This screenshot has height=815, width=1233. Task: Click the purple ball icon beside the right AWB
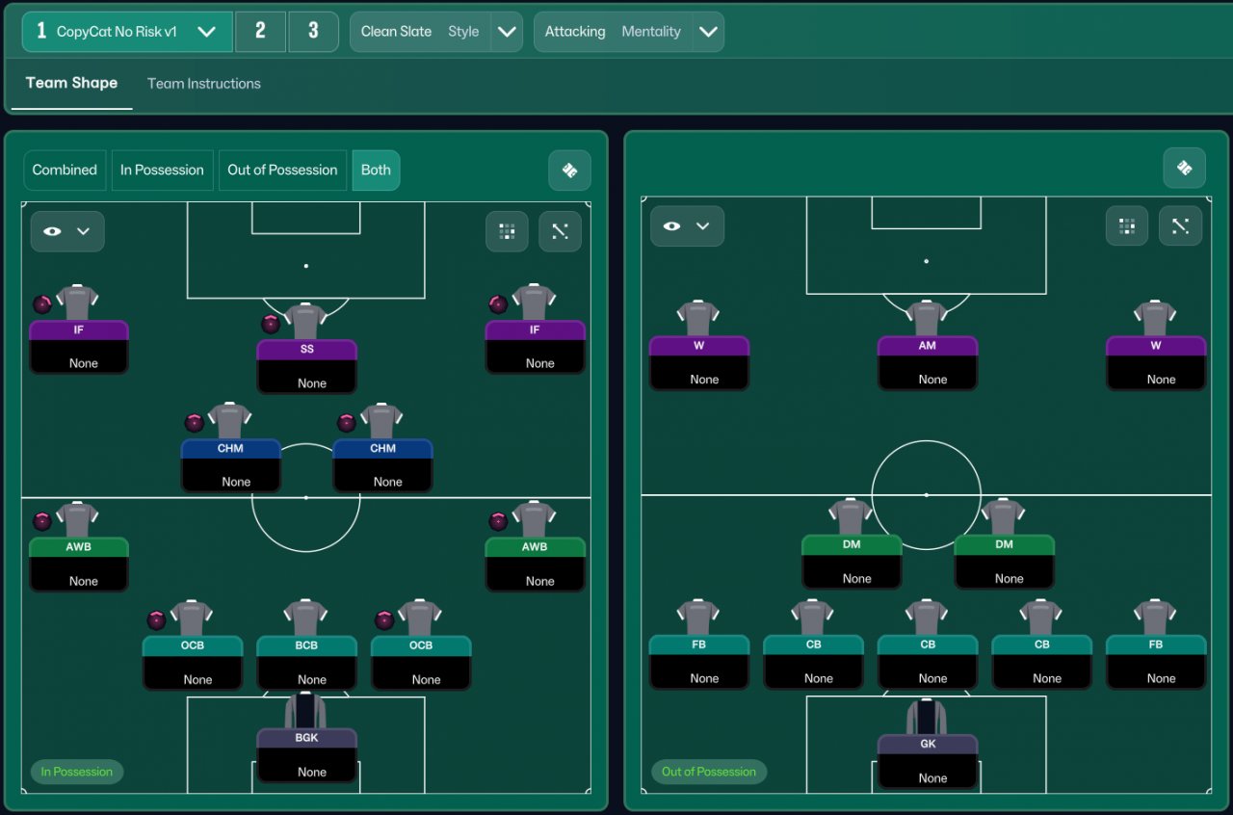[x=498, y=521]
